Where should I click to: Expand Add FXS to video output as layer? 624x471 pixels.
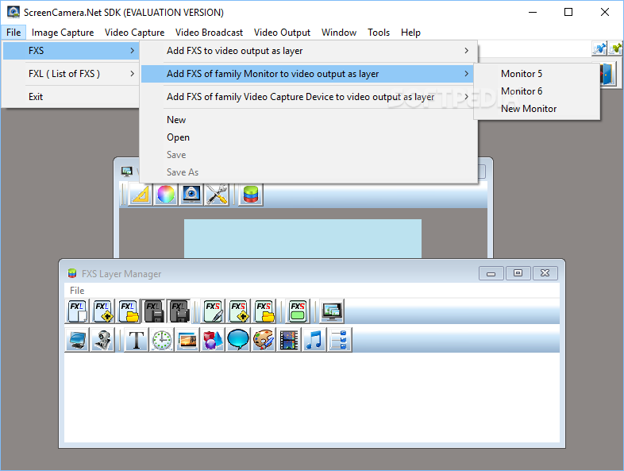[x=308, y=51]
